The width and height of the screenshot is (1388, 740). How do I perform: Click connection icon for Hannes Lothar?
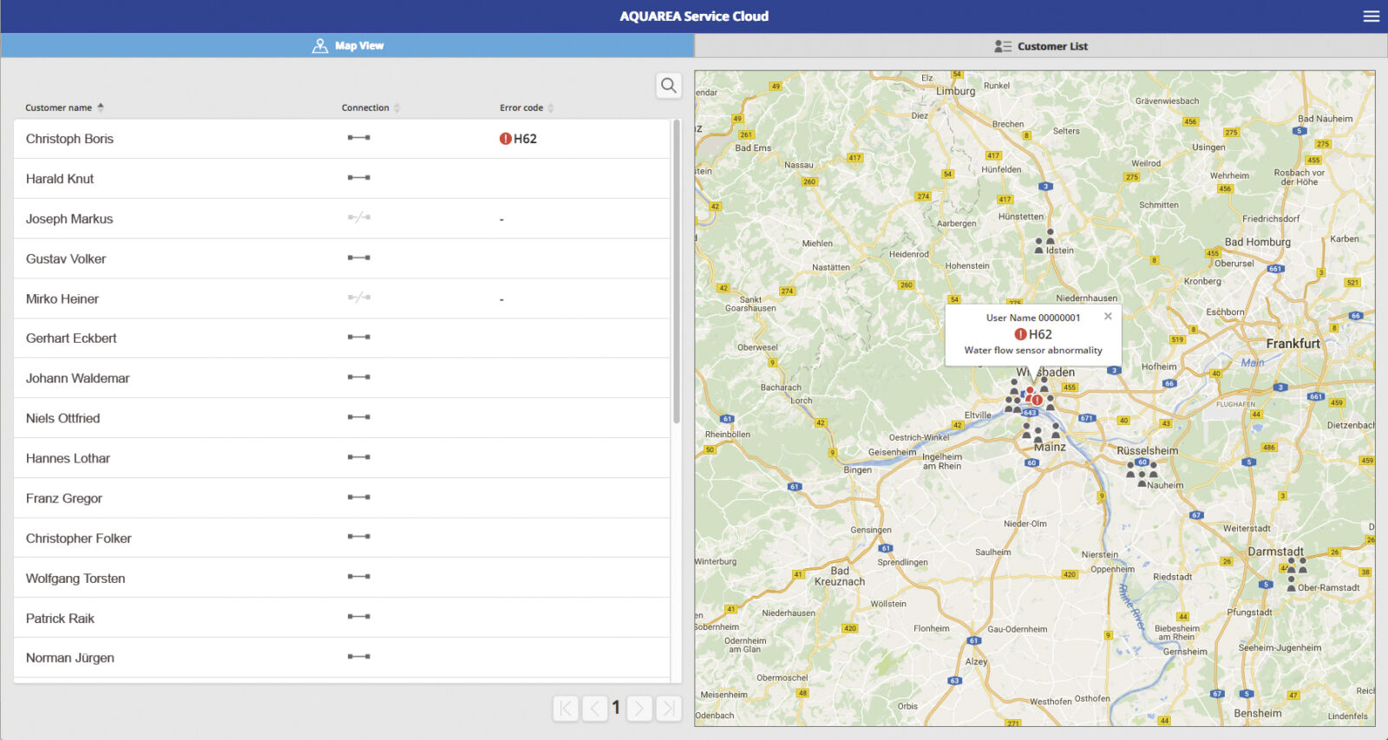click(x=359, y=457)
